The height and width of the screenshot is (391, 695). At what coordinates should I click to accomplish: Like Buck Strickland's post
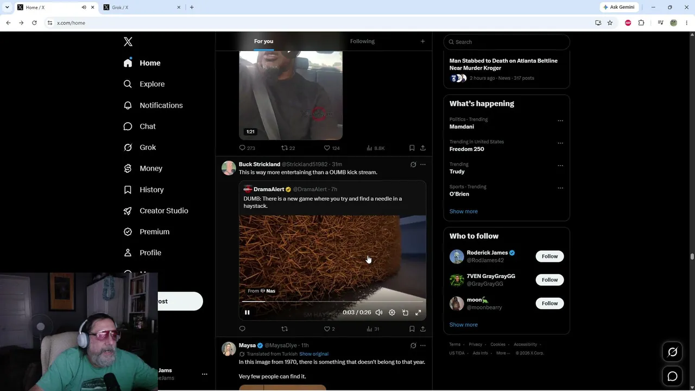coord(329,329)
